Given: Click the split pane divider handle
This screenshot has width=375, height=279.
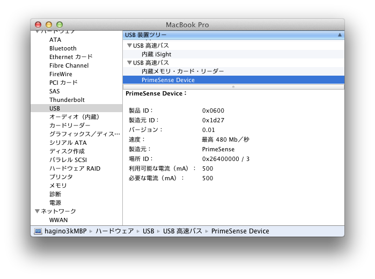Looking at the screenshot, I should coord(233,87).
